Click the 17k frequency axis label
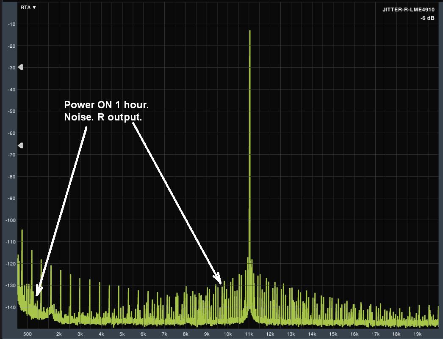Viewport: 443px width, 339px height. coord(376,334)
